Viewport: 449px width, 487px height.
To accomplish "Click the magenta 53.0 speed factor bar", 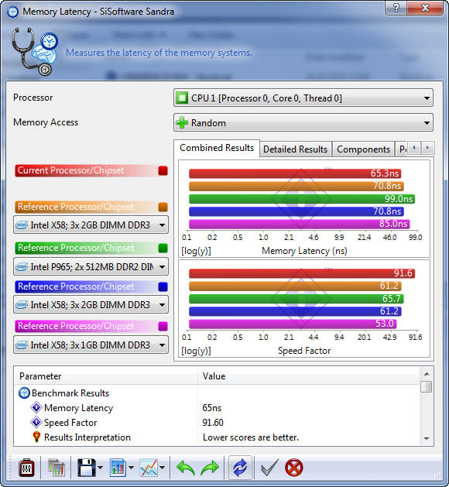I will point(293,324).
